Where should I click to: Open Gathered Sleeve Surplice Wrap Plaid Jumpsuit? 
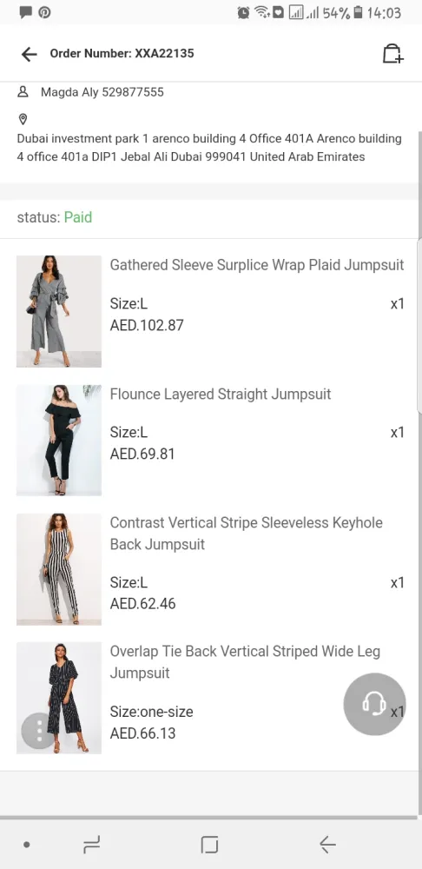[257, 265]
